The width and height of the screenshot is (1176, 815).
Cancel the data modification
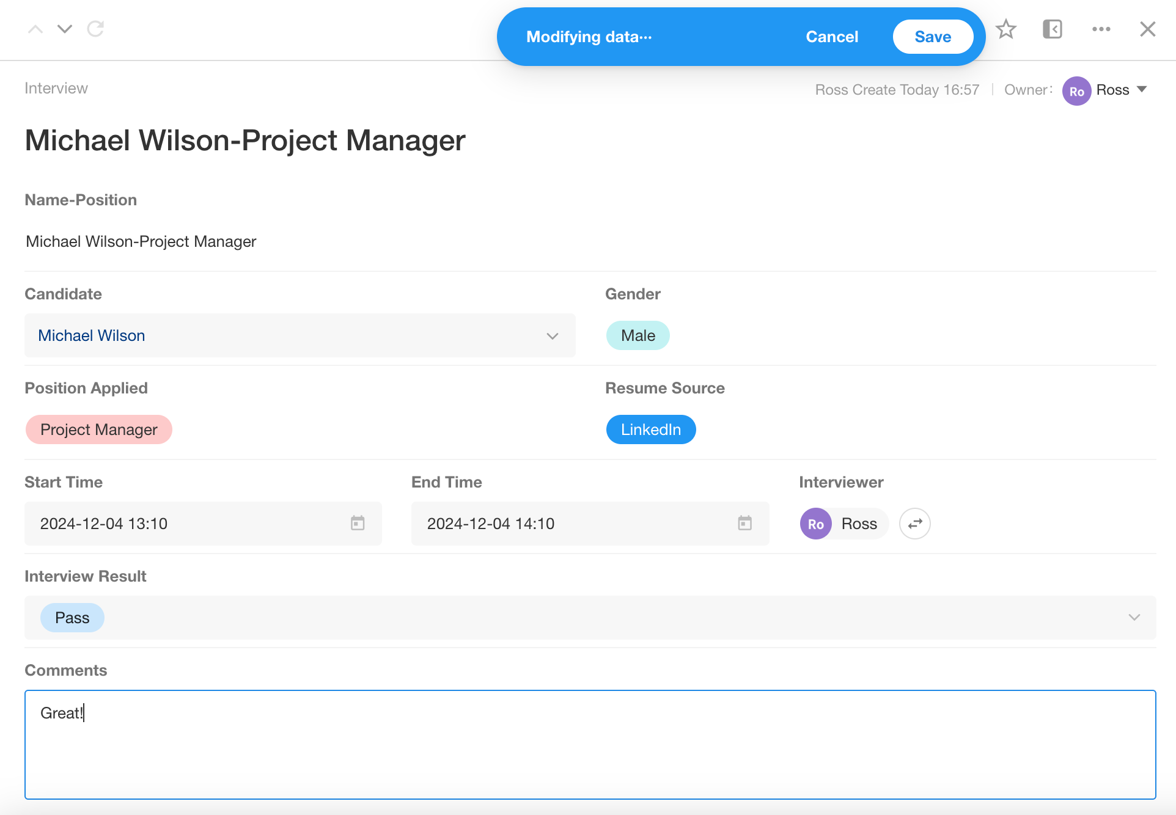[x=832, y=37]
